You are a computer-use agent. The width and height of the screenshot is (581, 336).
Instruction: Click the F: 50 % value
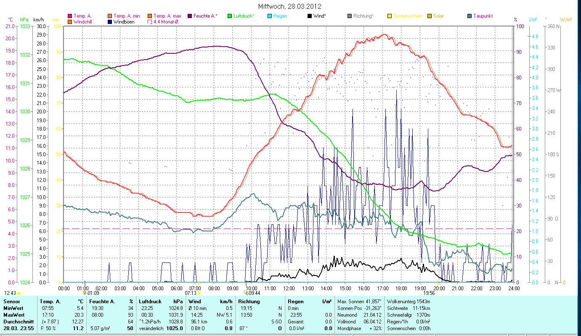tap(48, 328)
